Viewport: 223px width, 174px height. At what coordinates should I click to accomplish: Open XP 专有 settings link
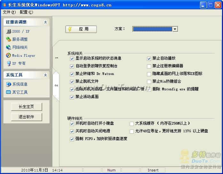point(19,63)
